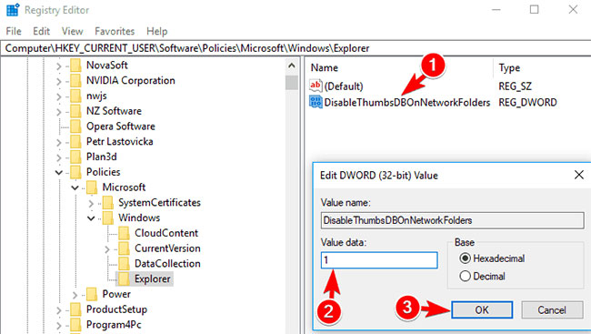Click the NZ Software folder icon

75,111
